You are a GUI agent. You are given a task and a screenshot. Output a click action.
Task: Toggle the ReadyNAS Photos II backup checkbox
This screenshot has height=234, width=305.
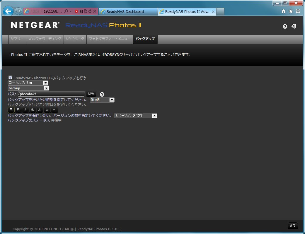point(11,78)
